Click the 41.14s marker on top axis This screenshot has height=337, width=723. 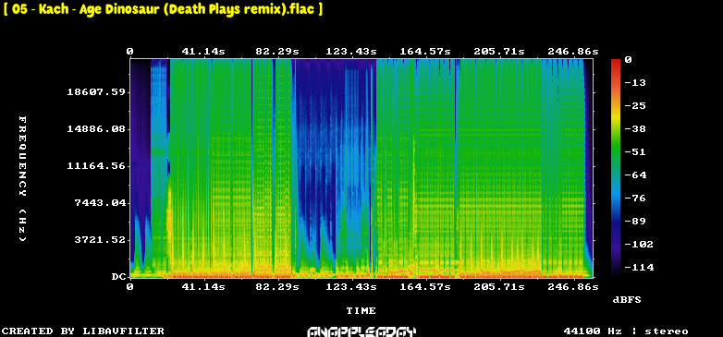click(203, 52)
